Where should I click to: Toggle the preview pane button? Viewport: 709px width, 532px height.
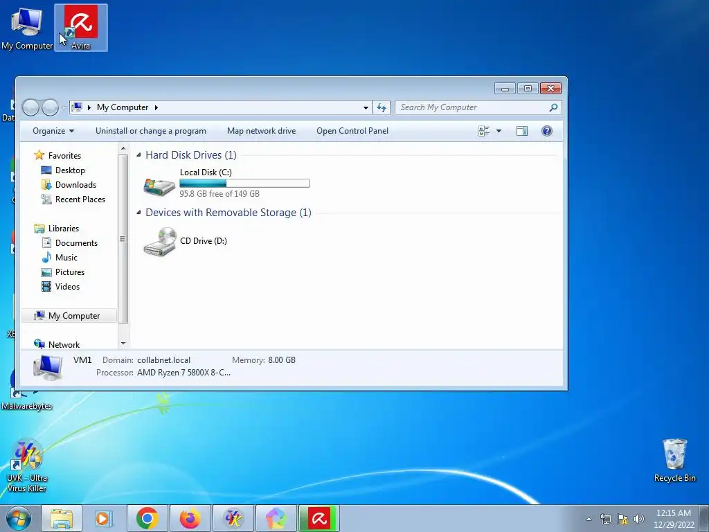click(522, 131)
